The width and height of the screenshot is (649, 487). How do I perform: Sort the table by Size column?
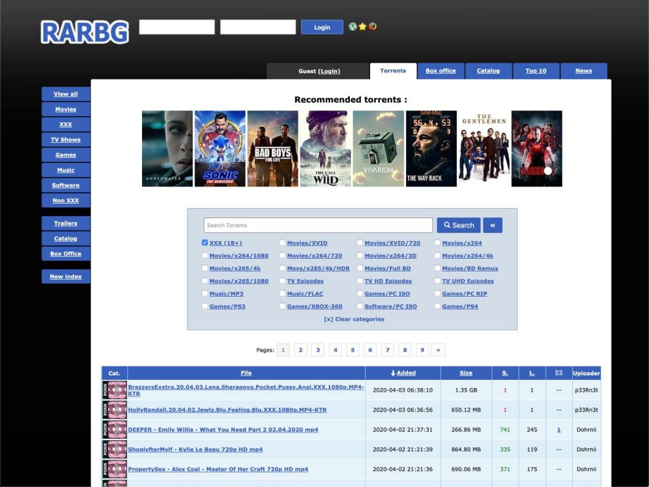point(466,373)
